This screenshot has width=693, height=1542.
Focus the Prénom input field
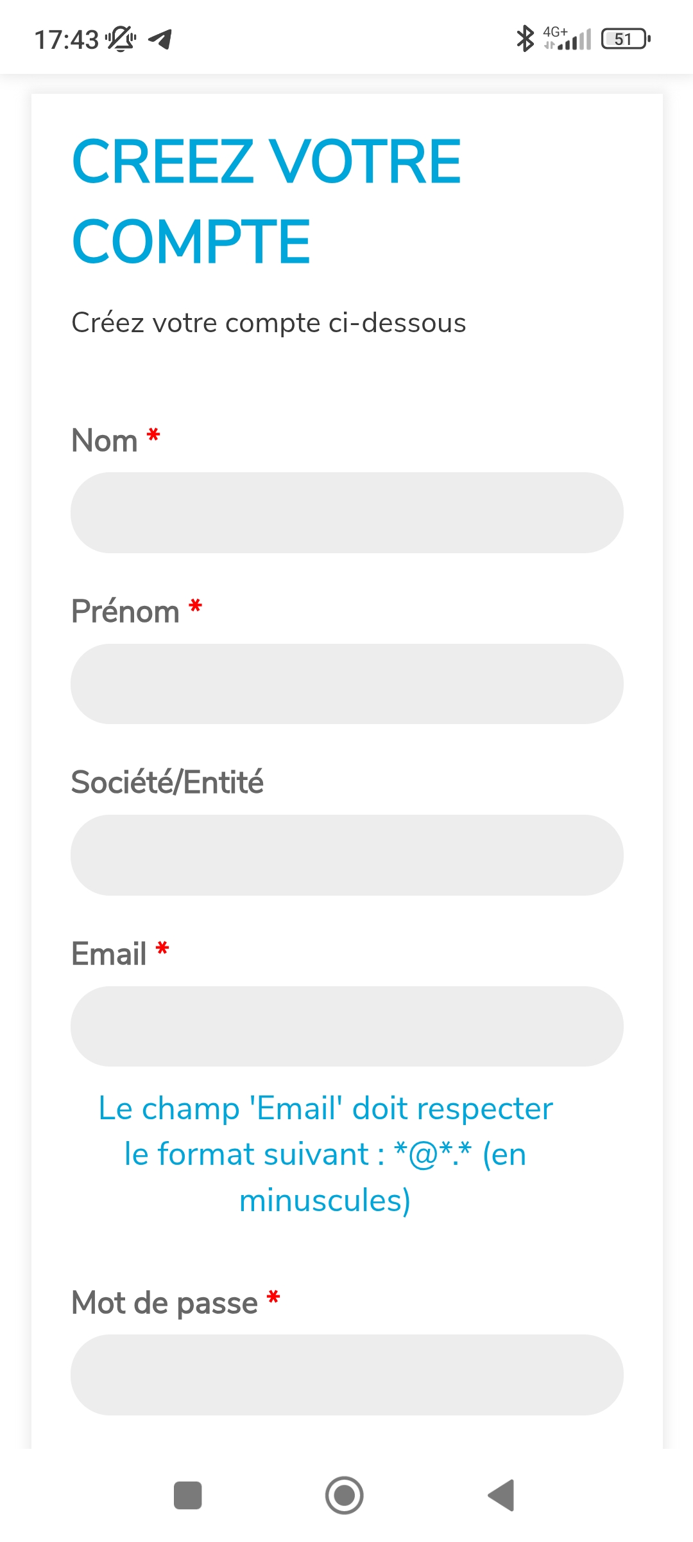pos(346,684)
